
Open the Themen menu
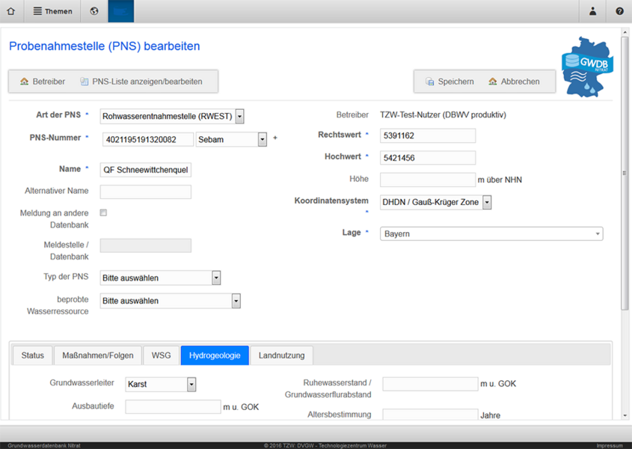tap(53, 11)
